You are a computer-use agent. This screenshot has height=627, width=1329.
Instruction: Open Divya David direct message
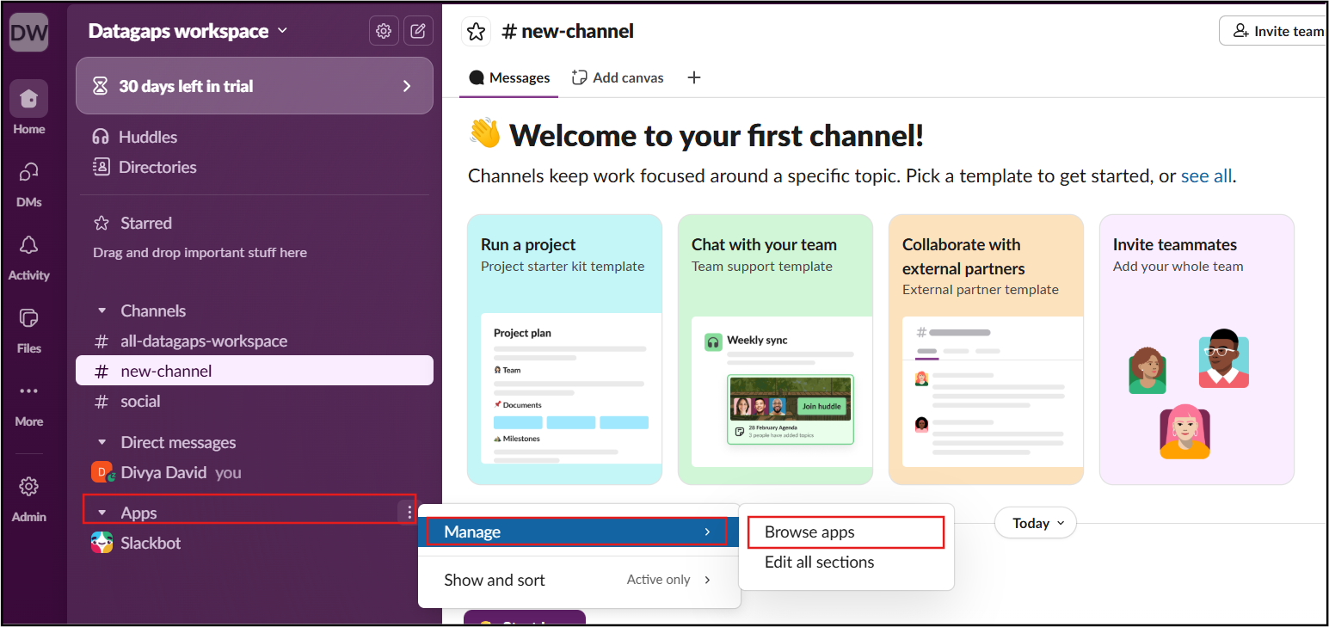(x=255, y=472)
